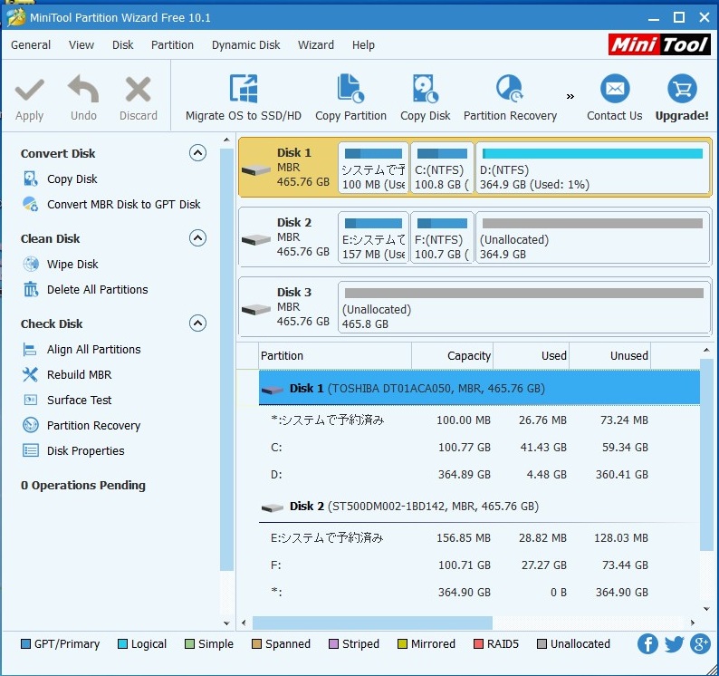Image resolution: width=719 pixels, height=676 pixels.
Task: Open the Dynamic Disk menu
Action: (245, 45)
